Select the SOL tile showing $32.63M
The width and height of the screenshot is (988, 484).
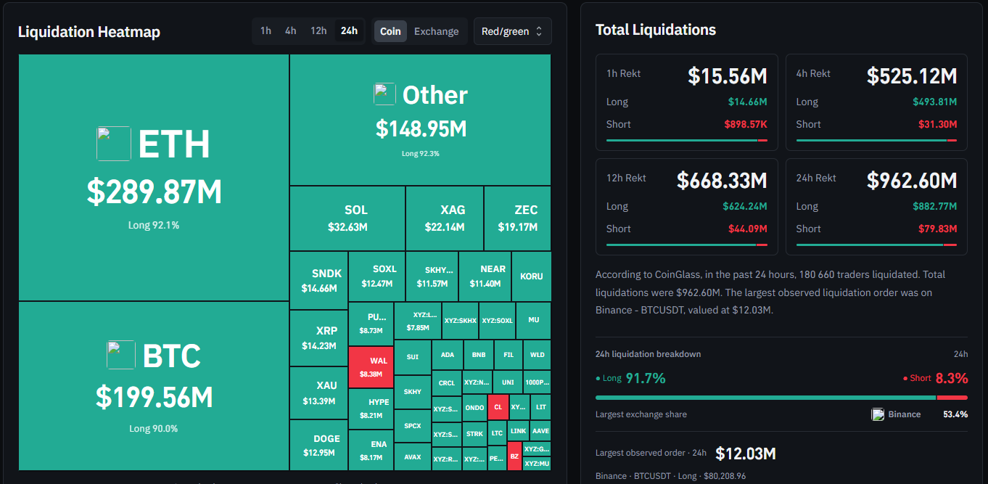(347, 218)
